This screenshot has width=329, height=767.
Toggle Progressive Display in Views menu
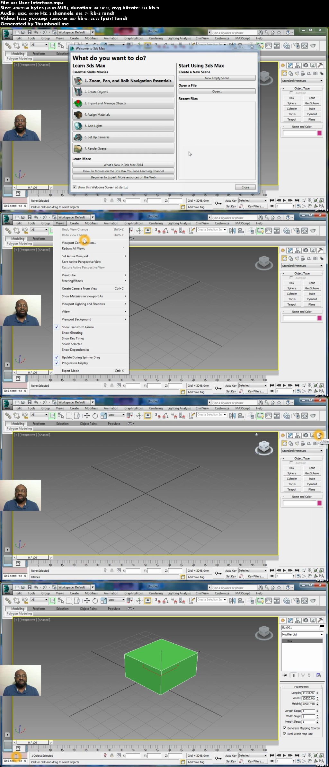[91, 363]
